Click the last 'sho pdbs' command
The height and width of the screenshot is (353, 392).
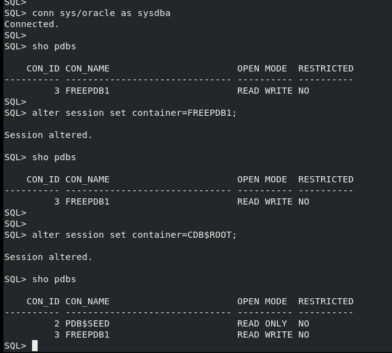click(54, 279)
